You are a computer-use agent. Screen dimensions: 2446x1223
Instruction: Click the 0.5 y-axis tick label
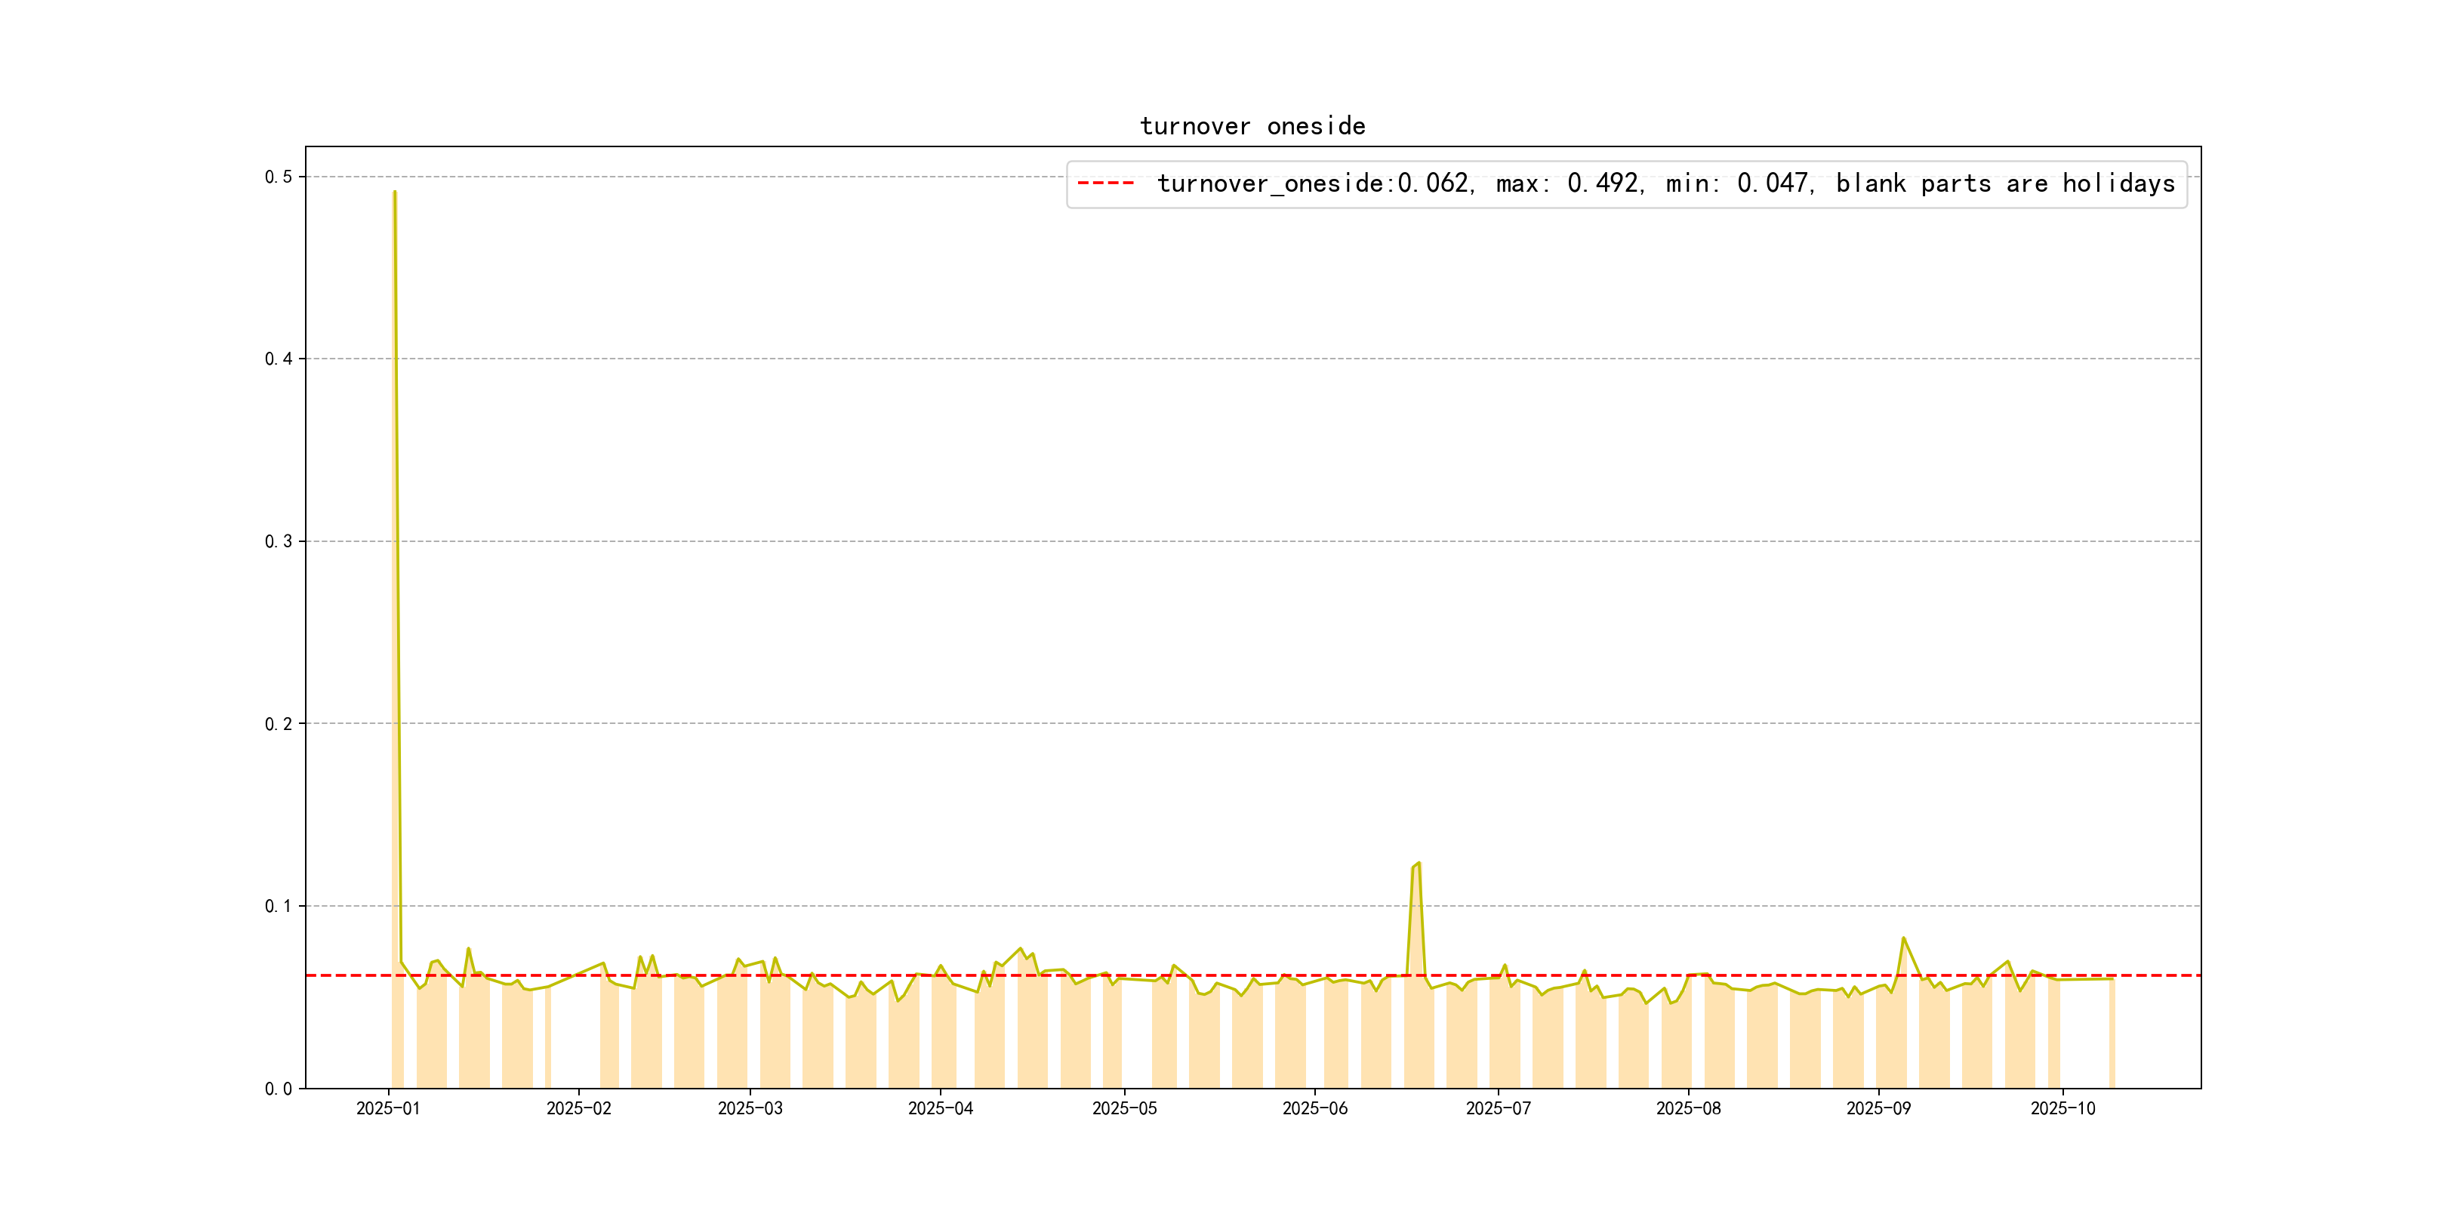pos(279,177)
